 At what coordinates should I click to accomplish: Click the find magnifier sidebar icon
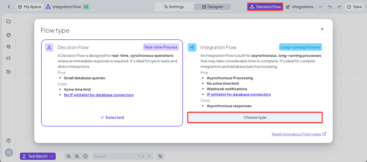9,47
